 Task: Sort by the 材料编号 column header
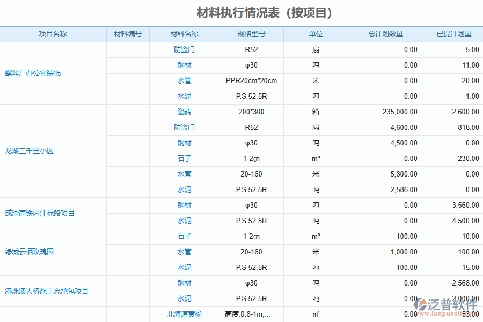click(x=128, y=33)
